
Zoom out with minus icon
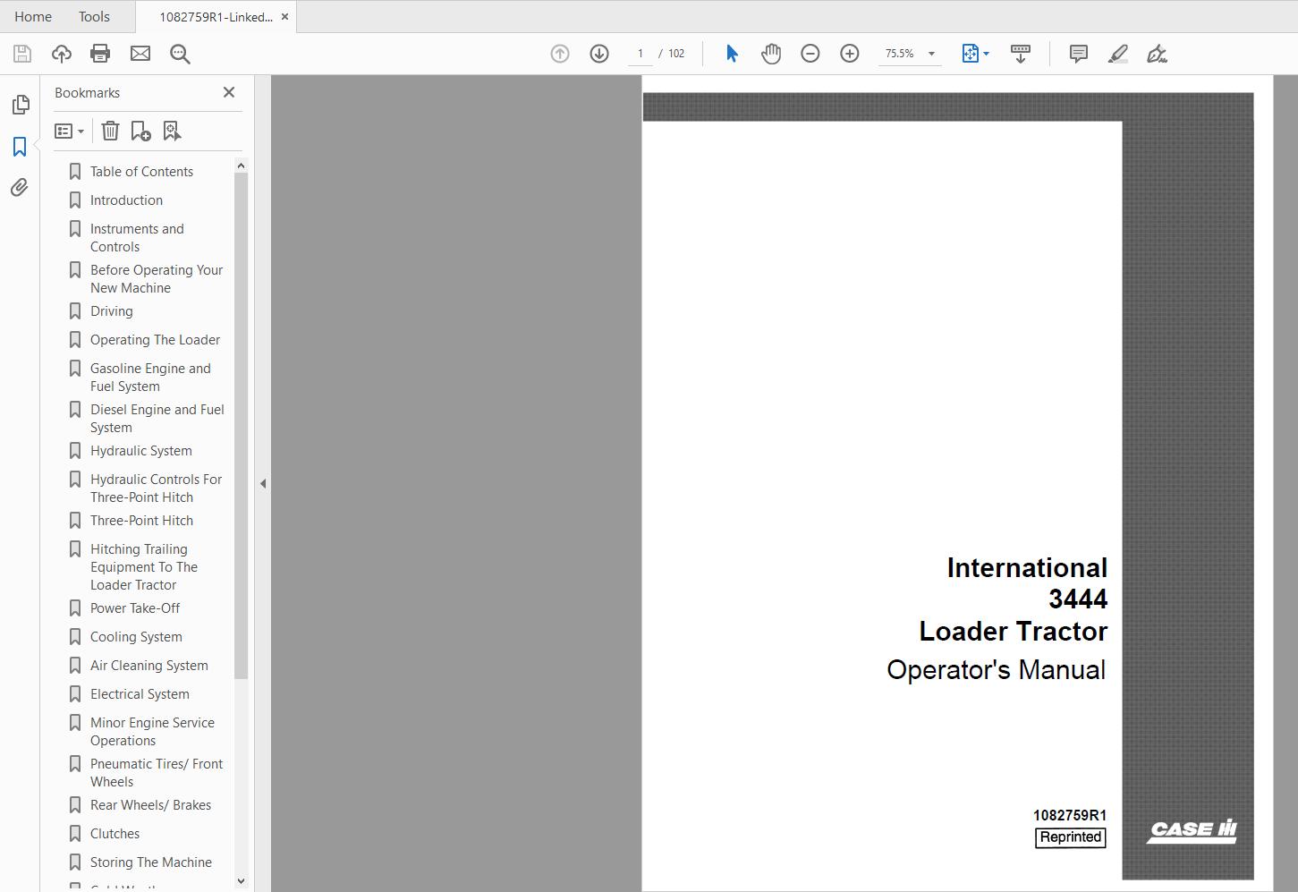810,54
